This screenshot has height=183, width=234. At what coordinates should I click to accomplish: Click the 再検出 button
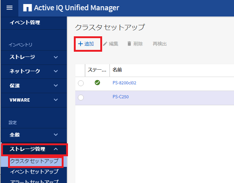coord(160,44)
